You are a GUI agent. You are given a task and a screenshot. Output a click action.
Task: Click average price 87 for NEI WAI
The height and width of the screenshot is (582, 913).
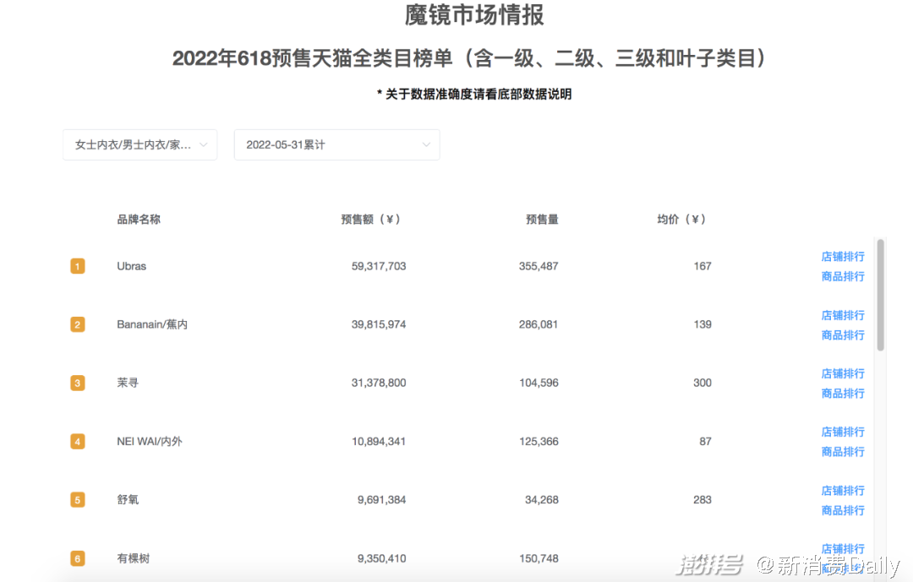pyautogui.click(x=705, y=441)
